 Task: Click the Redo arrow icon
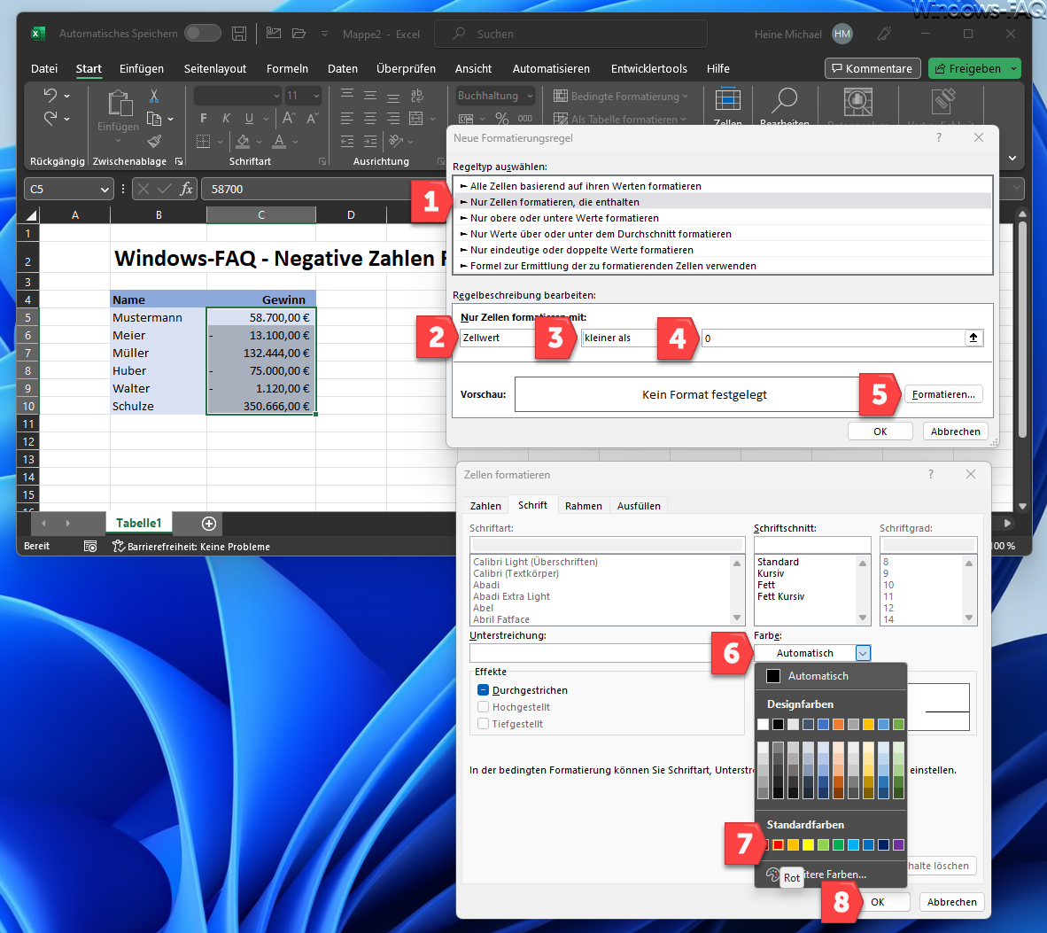(50, 118)
